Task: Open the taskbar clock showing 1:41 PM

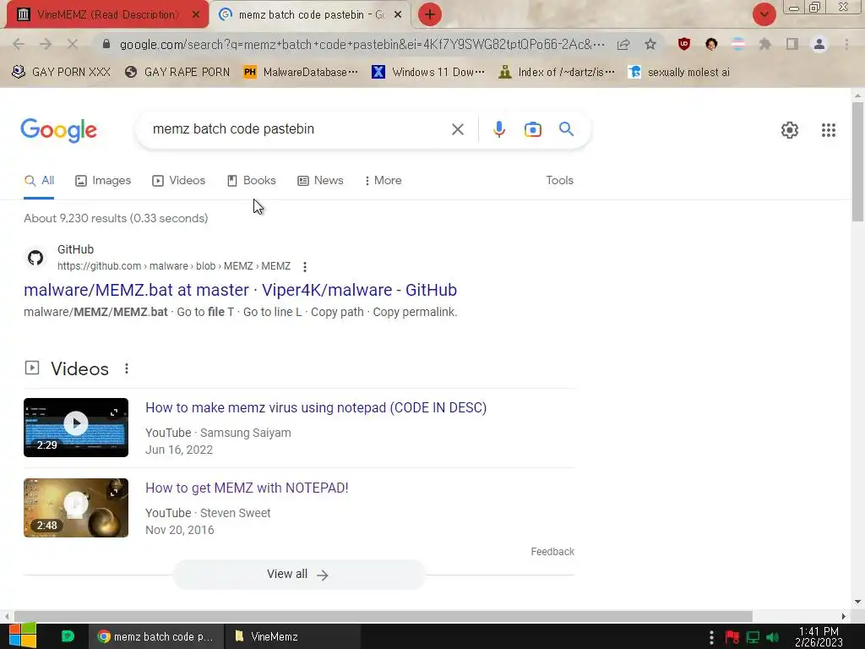Action: click(x=819, y=637)
